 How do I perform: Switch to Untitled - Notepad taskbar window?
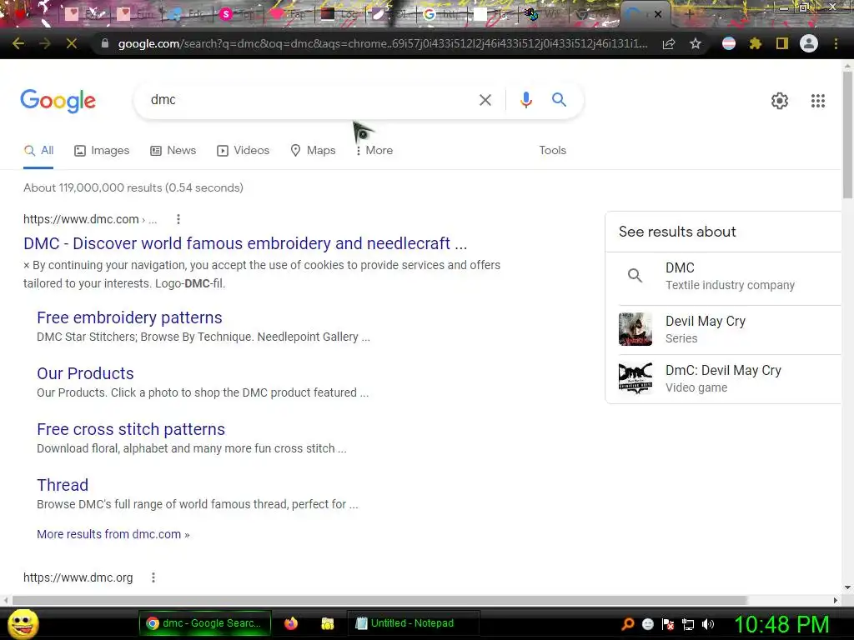tap(413, 623)
